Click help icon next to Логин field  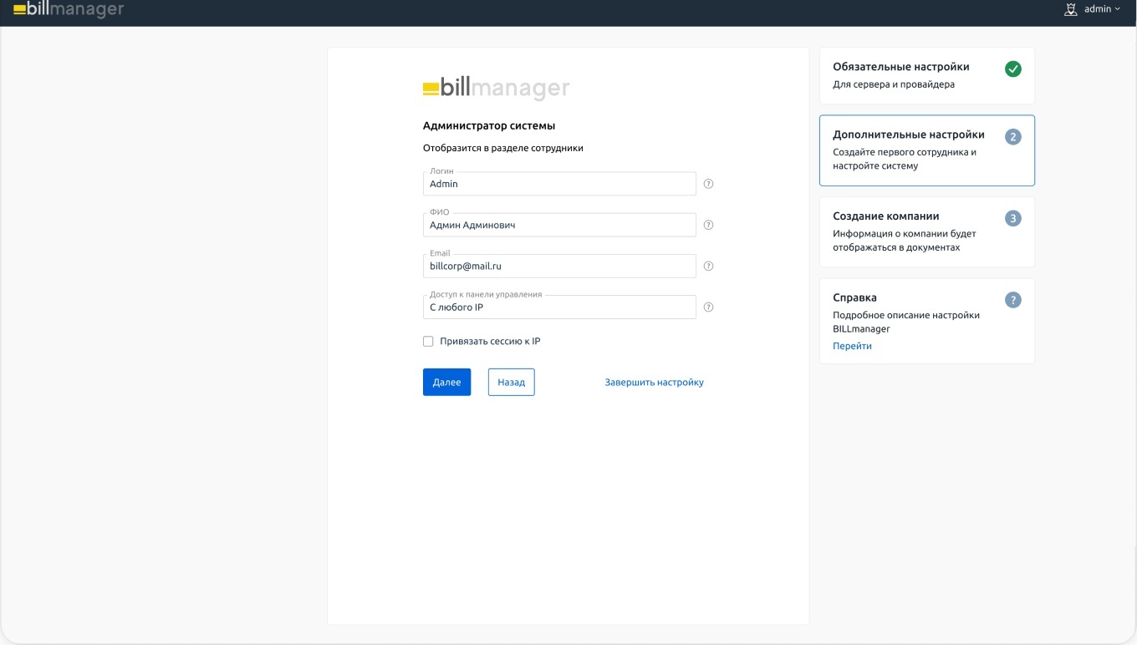point(708,184)
